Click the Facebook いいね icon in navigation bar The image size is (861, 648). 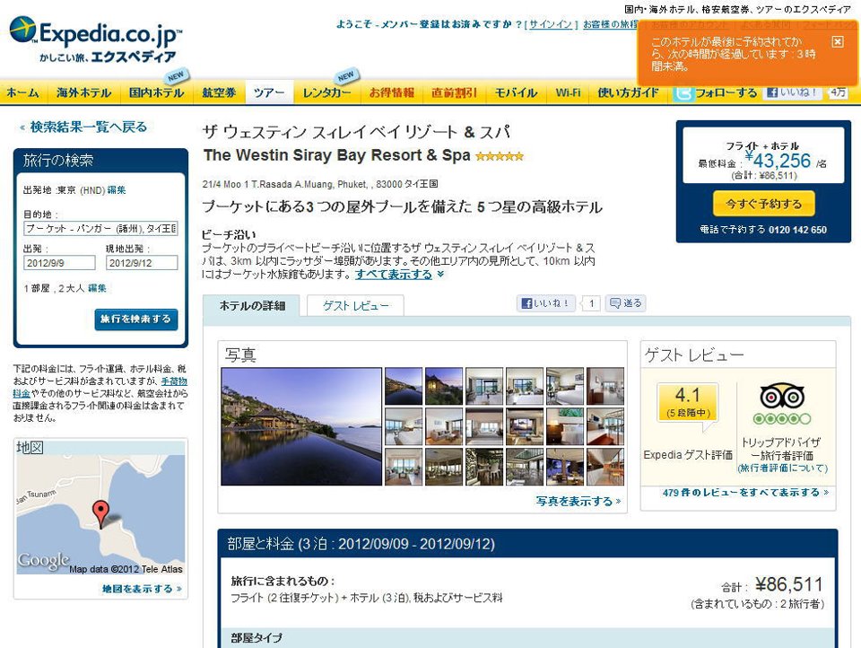pos(791,92)
